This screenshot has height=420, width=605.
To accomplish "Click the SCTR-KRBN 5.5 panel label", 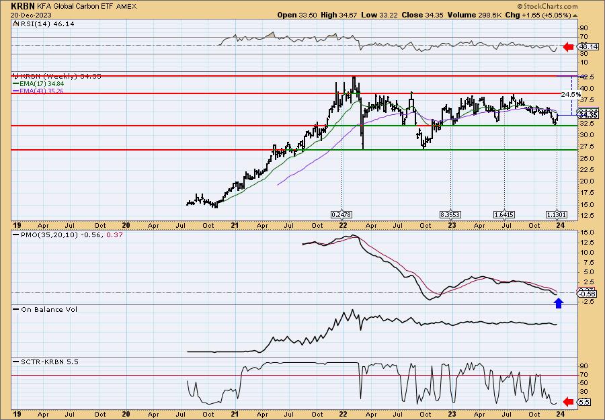I will coord(46,362).
